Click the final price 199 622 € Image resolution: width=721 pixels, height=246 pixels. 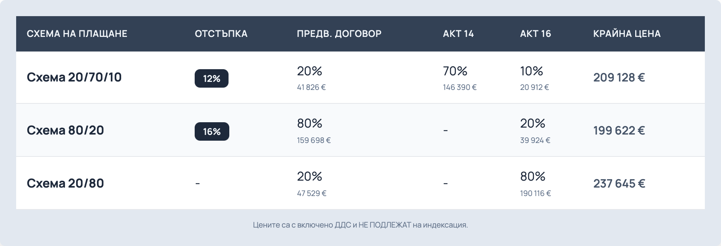(x=619, y=131)
